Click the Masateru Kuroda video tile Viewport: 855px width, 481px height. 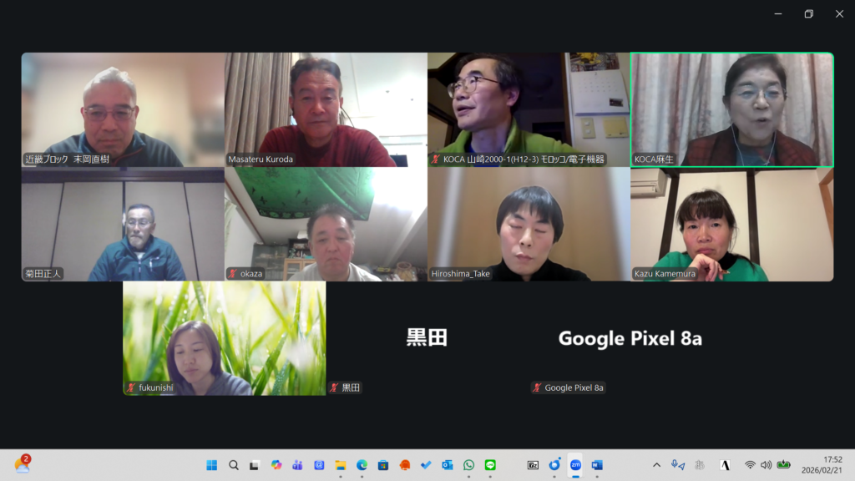[x=326, y=109]
